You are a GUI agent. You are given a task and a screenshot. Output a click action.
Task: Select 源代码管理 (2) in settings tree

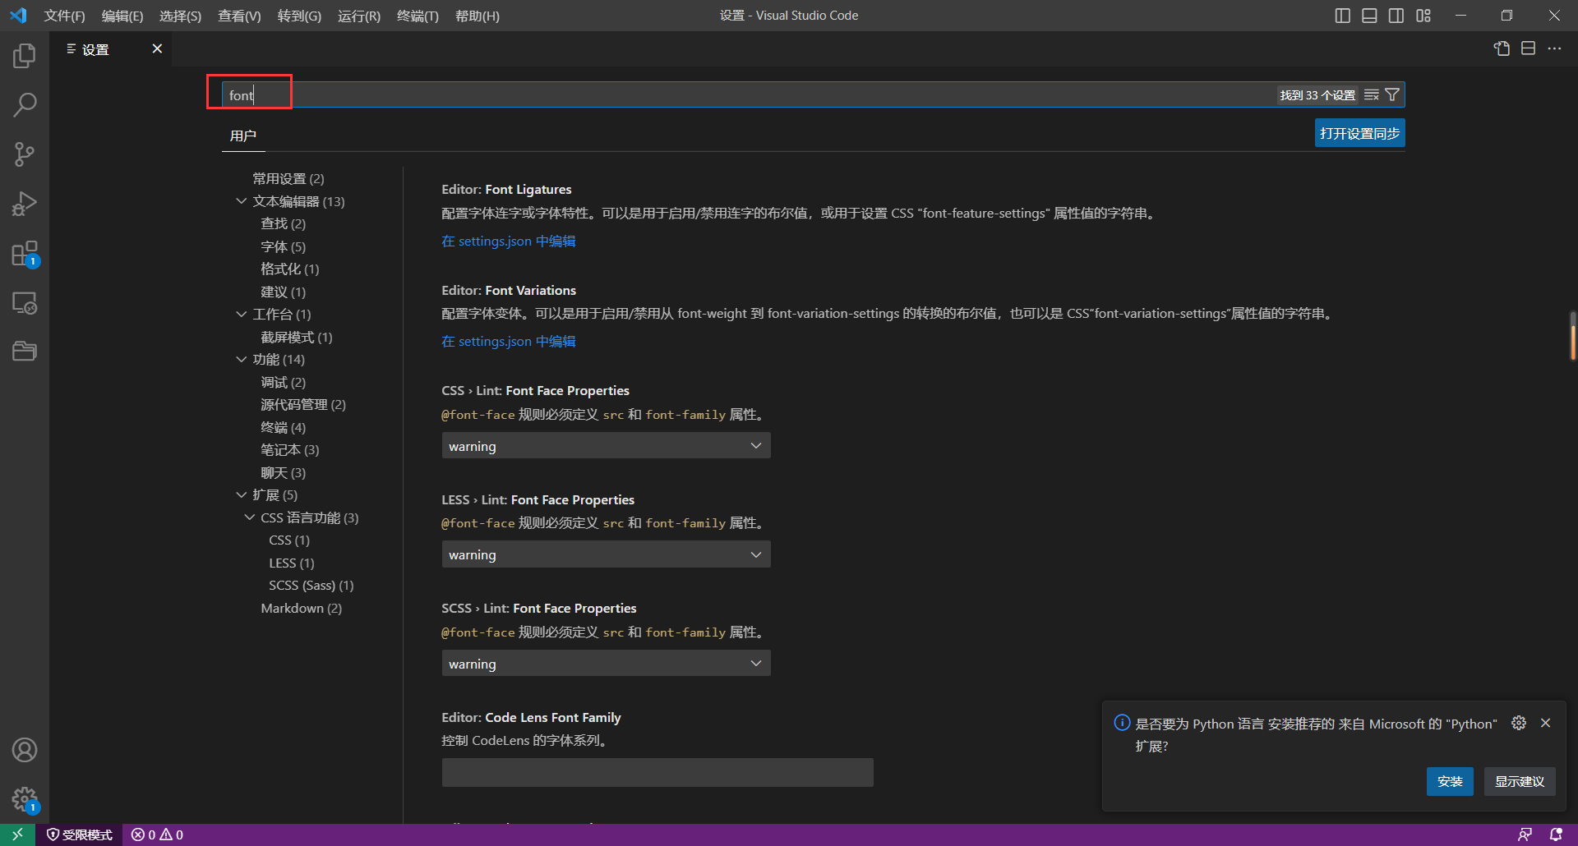pyautogui.click(x=303, y=404)
